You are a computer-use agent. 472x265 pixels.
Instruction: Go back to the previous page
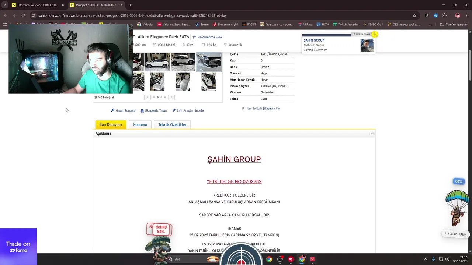tap(5, 15)
